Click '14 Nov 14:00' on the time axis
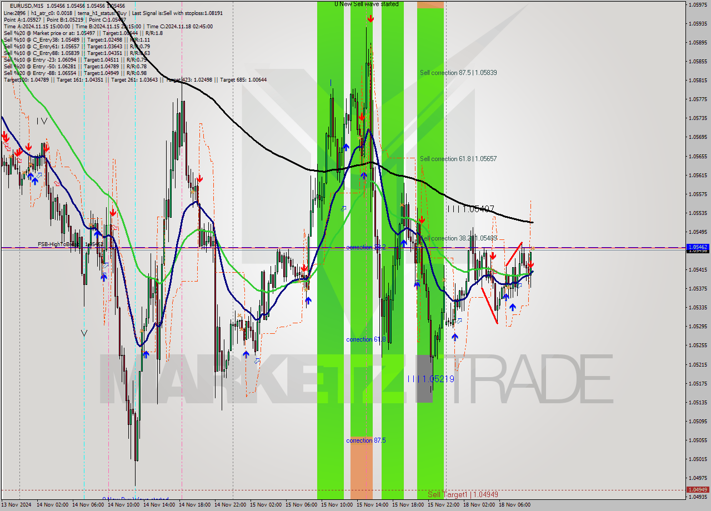711x511 pixels. (x=159, y=505)
